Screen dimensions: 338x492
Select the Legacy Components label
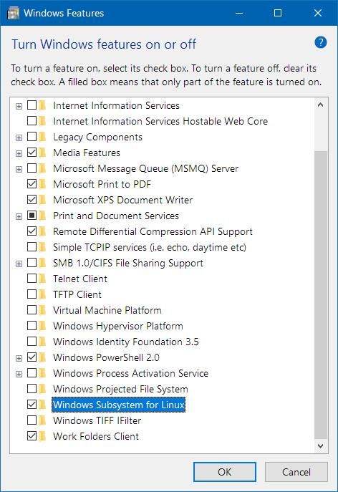coord(97,137)
